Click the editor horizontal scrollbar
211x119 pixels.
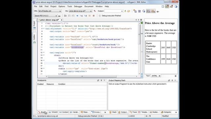(x=82, y=76)
